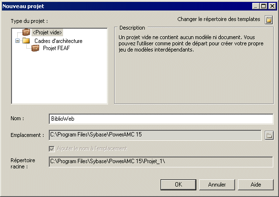Cancel with the Annuler button

tap(217, 185)
